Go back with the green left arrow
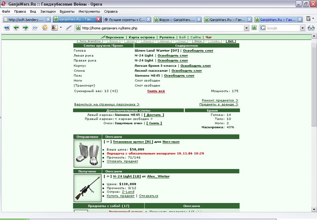This screenshot has height=220, width=317. tap(16, 28)
